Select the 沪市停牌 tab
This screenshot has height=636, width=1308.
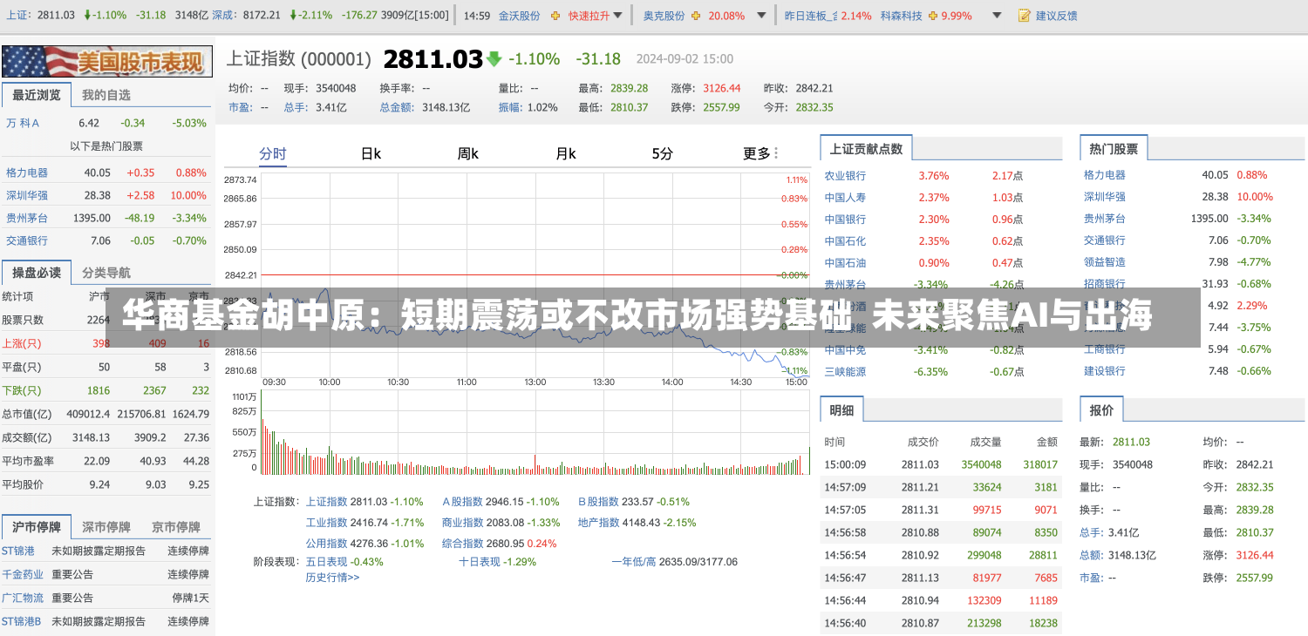37,527
